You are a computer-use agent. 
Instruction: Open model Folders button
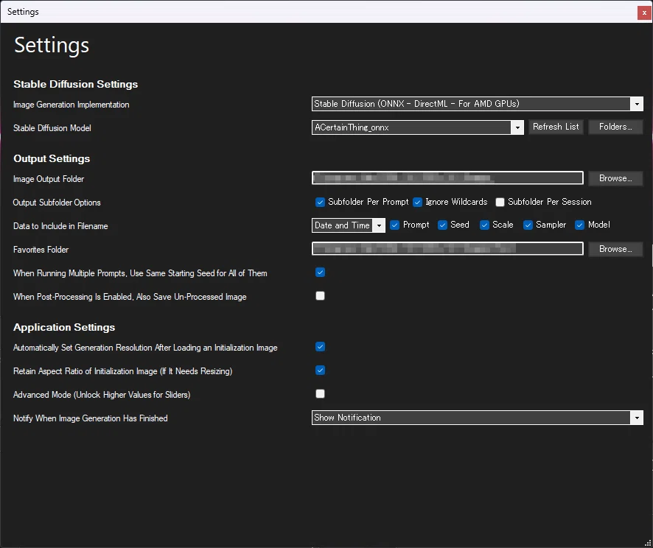(x=615, y=127)
